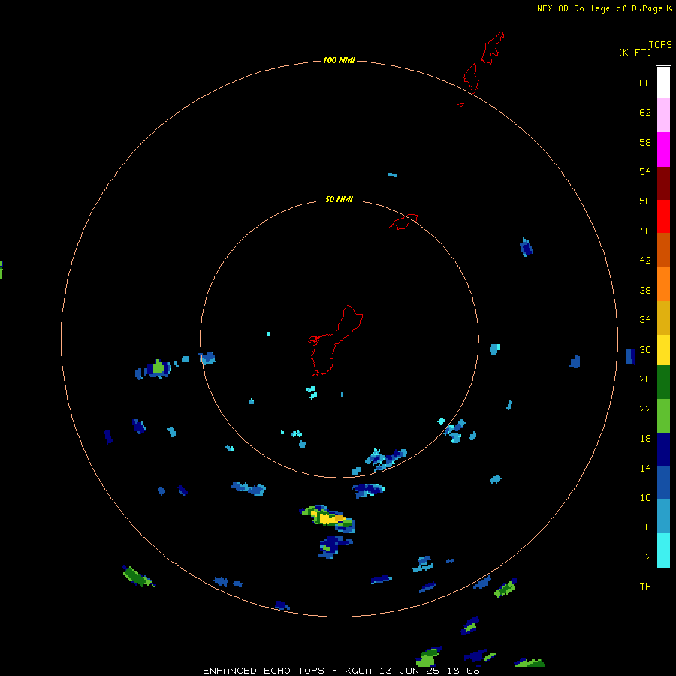The width and height of the screenshot is (676, 676).
Task: Click the light blue legend swatch
Action: (x=663, y=516)
